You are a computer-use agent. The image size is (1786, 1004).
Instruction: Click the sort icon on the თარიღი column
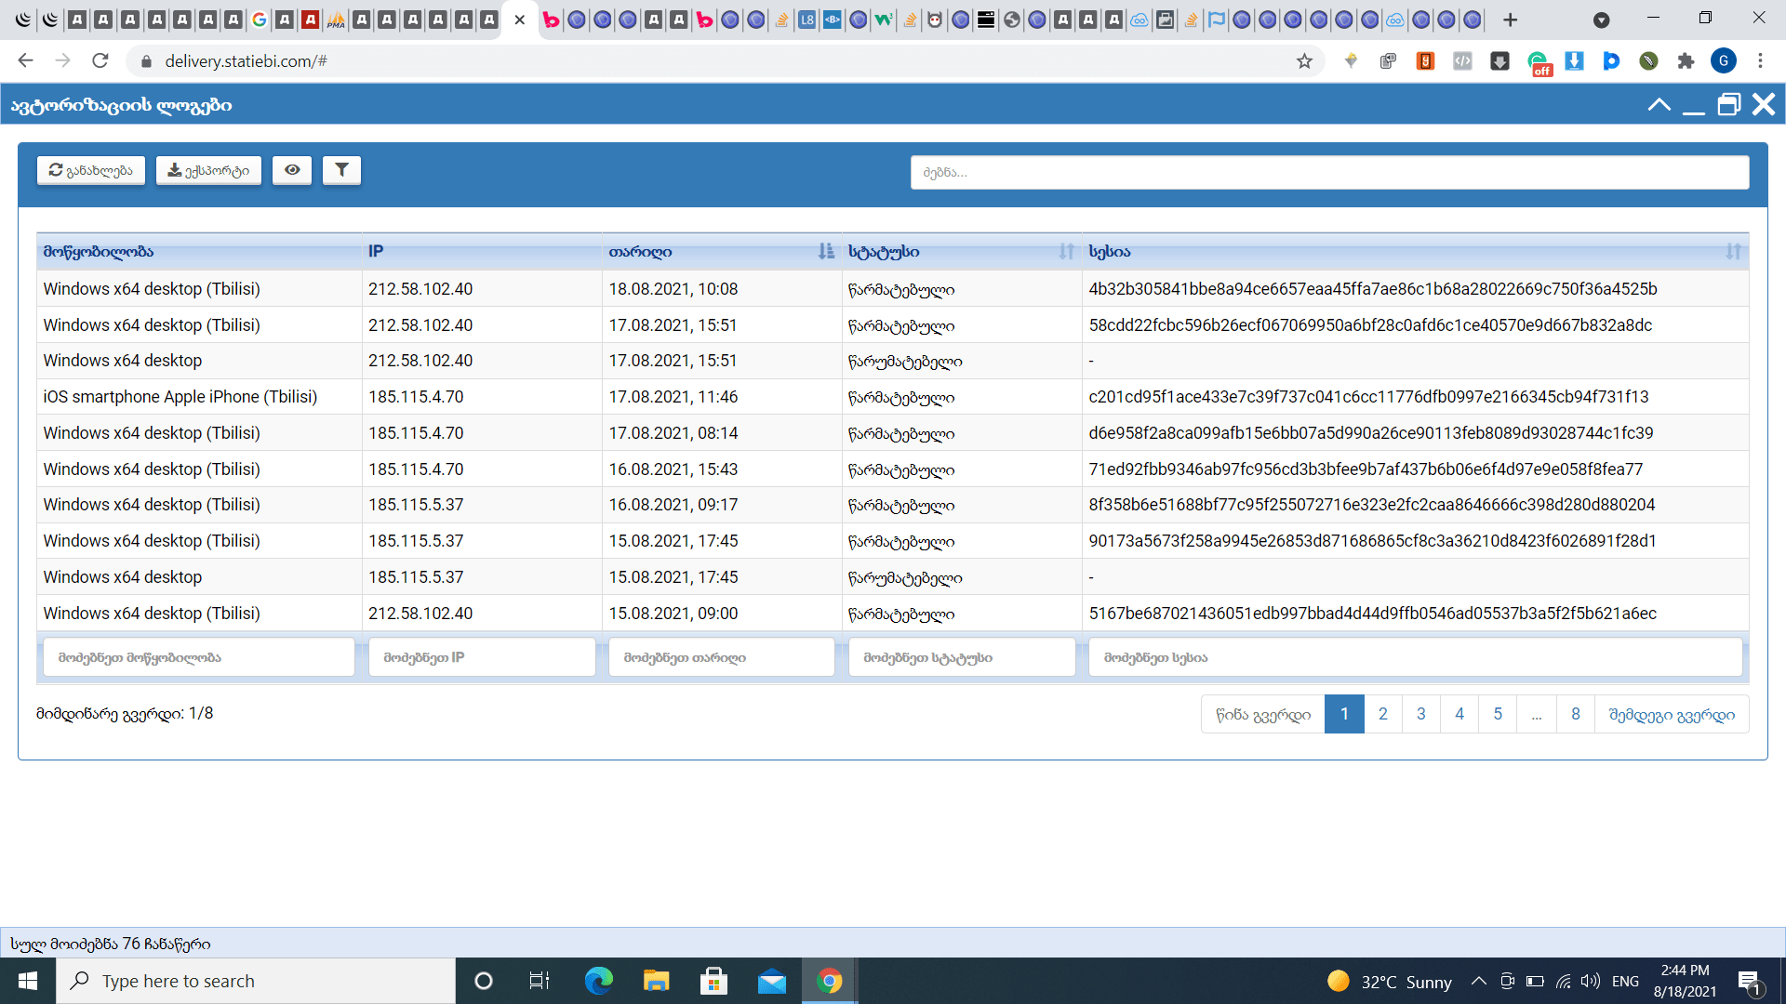tap(824, 251)
